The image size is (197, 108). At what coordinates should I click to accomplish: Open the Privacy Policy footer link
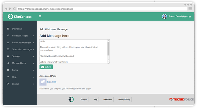(x=124, y=100)
